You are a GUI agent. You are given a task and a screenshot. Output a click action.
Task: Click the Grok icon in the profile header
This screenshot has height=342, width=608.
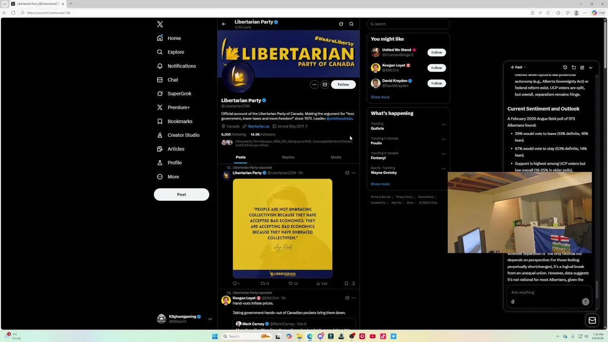pos(341,24)
